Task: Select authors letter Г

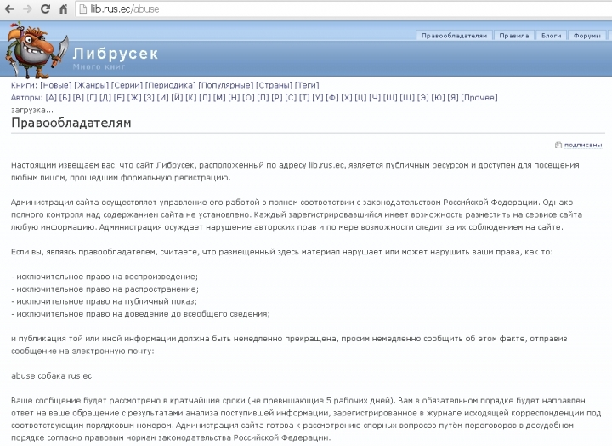Action: tap(92, 98)
